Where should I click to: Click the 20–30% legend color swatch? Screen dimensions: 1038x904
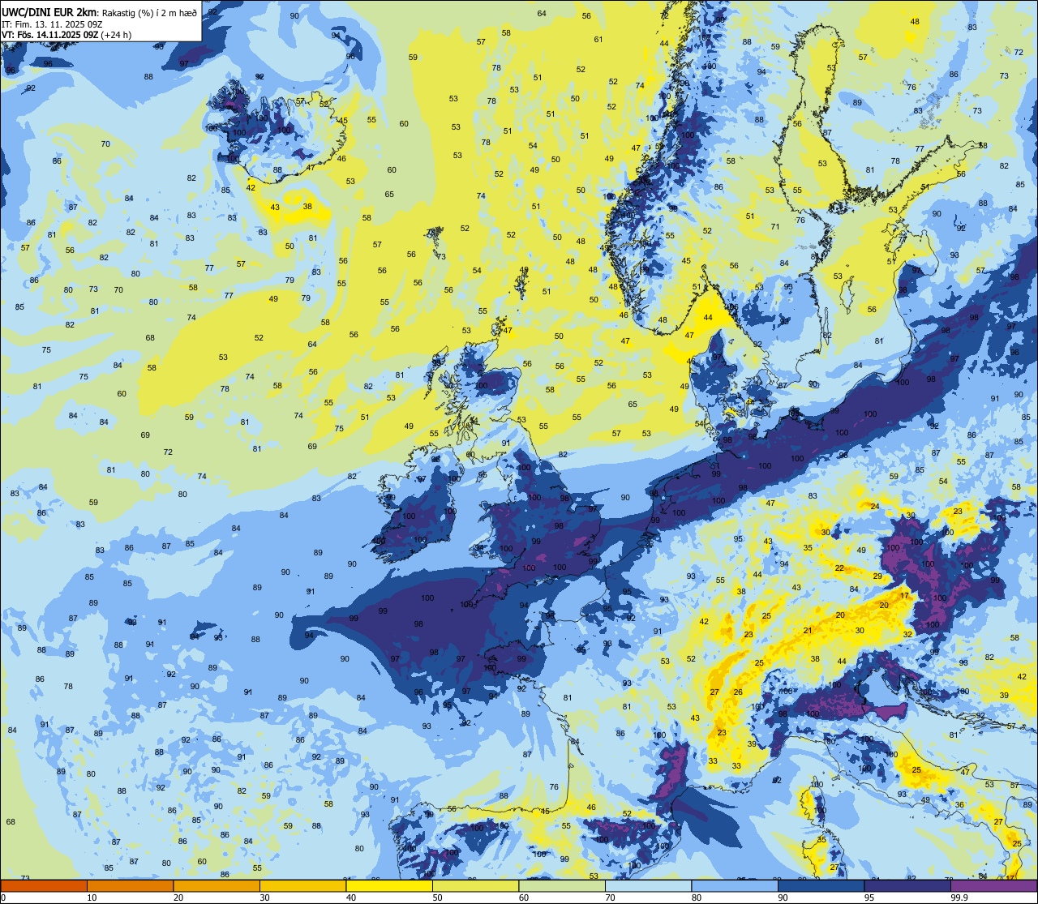point(217,885)
